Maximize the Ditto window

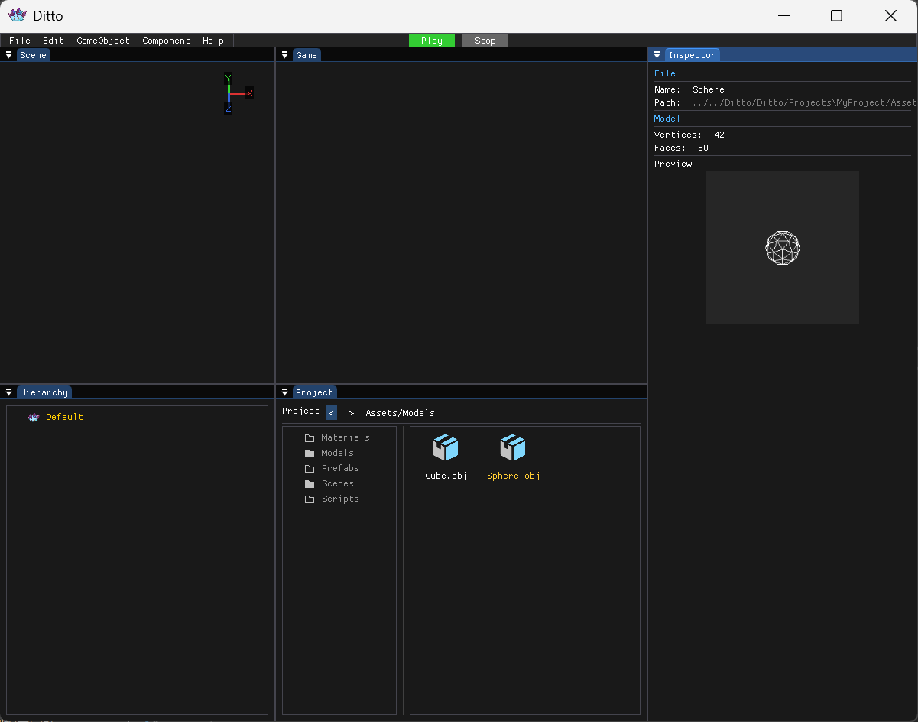point(836,16)
